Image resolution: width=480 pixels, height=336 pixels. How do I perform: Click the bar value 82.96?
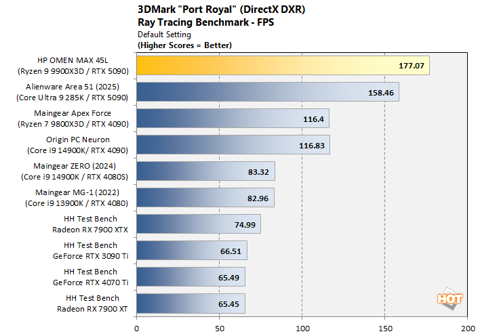(x=258, y=198)
